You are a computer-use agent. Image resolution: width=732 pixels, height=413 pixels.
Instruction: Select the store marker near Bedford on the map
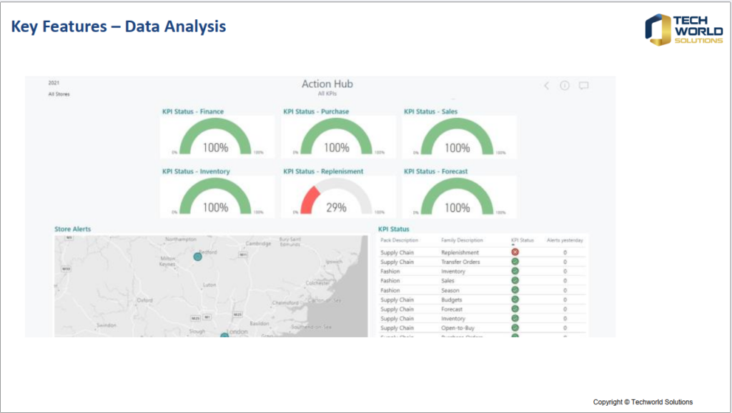[x=198, y=256]
